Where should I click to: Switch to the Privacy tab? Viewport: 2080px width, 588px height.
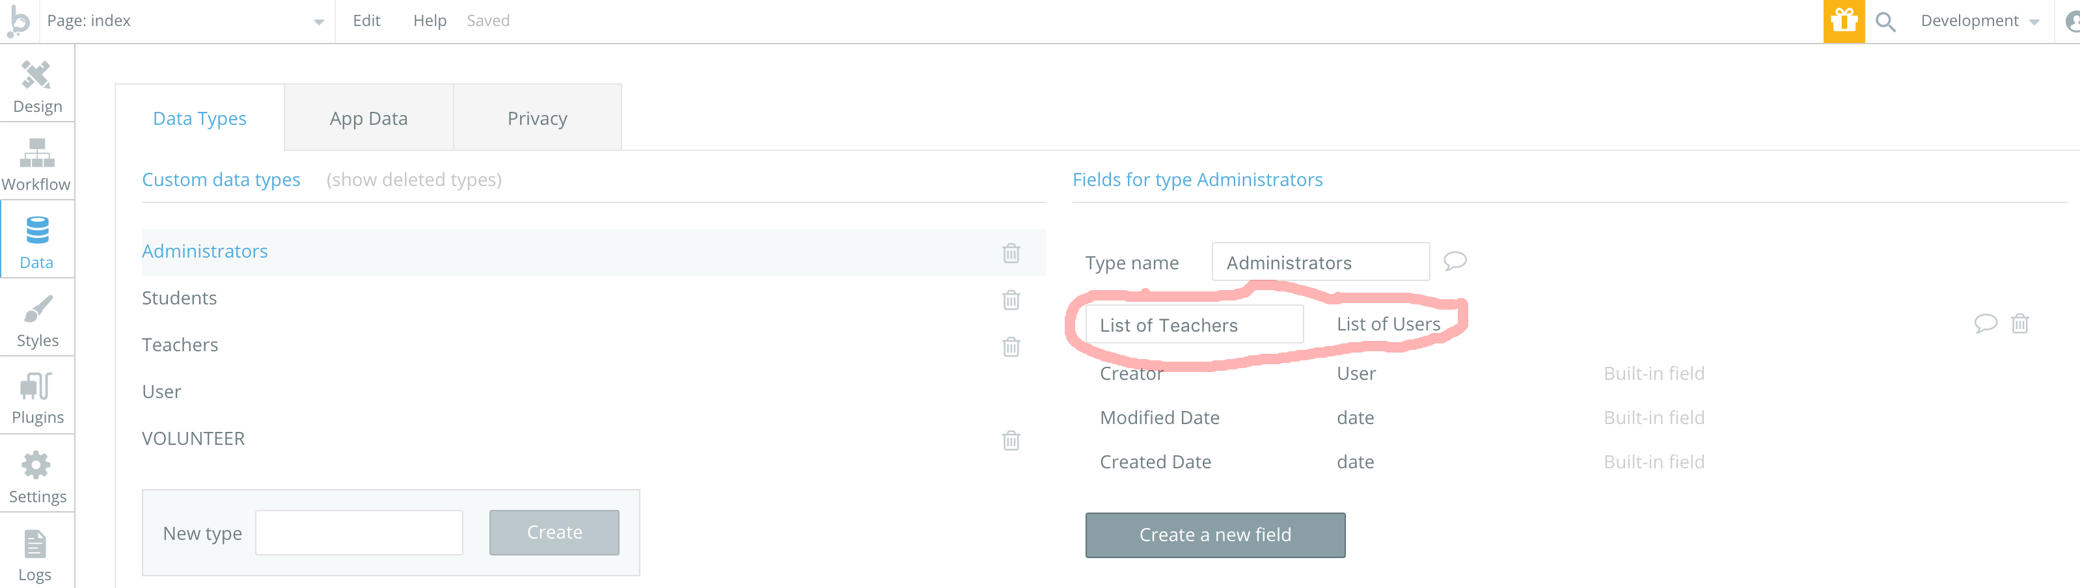[x=537, y=118]
